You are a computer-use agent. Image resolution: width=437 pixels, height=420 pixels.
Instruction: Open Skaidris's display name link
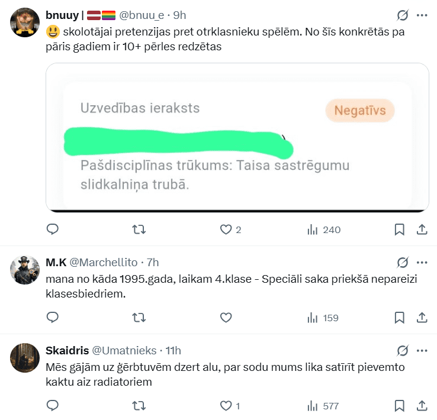[66, 350]
